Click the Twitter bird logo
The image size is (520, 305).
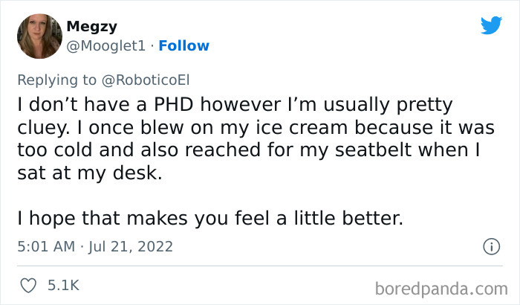tap(491, 26)
